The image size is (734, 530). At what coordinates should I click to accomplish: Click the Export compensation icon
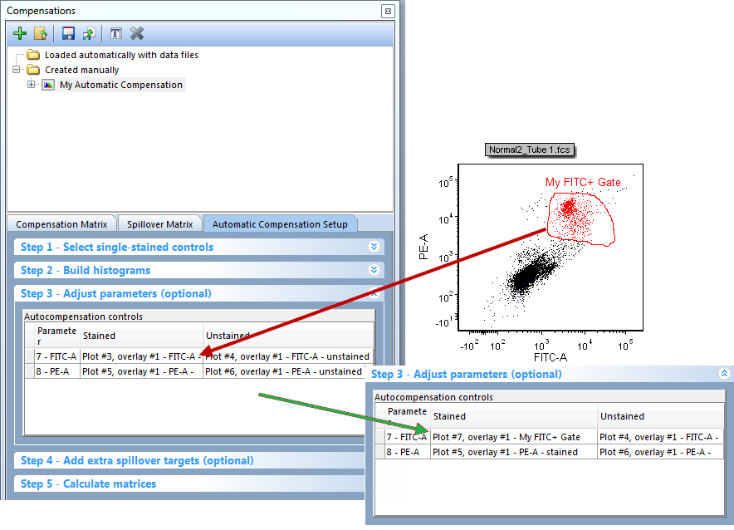(88, 33)
